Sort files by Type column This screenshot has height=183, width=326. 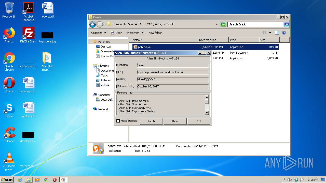click(x=243, y=40)
